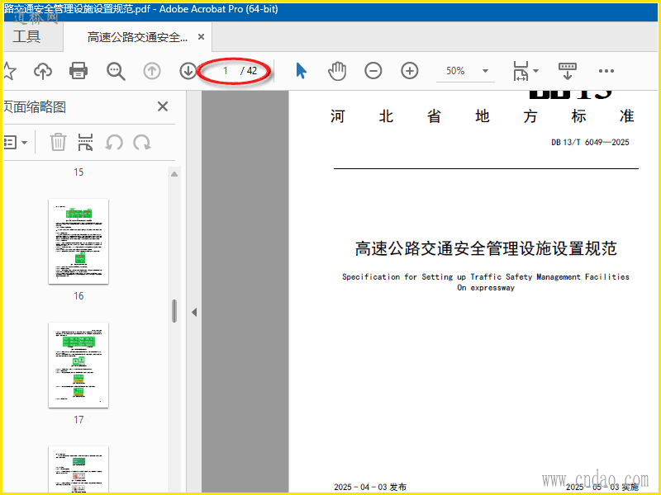Rotate pages counterclockwise icon
Image resolution: width=661 pixels, height=495 pixels.
tap(114, 142)
